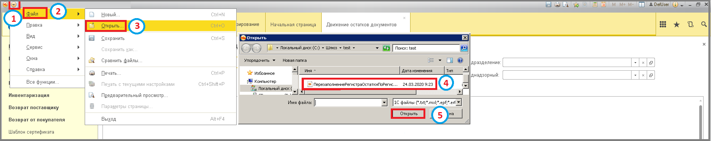
Task: Open the calendar icon showing 31
Action: pyautogui.click(x=604, y=4)
